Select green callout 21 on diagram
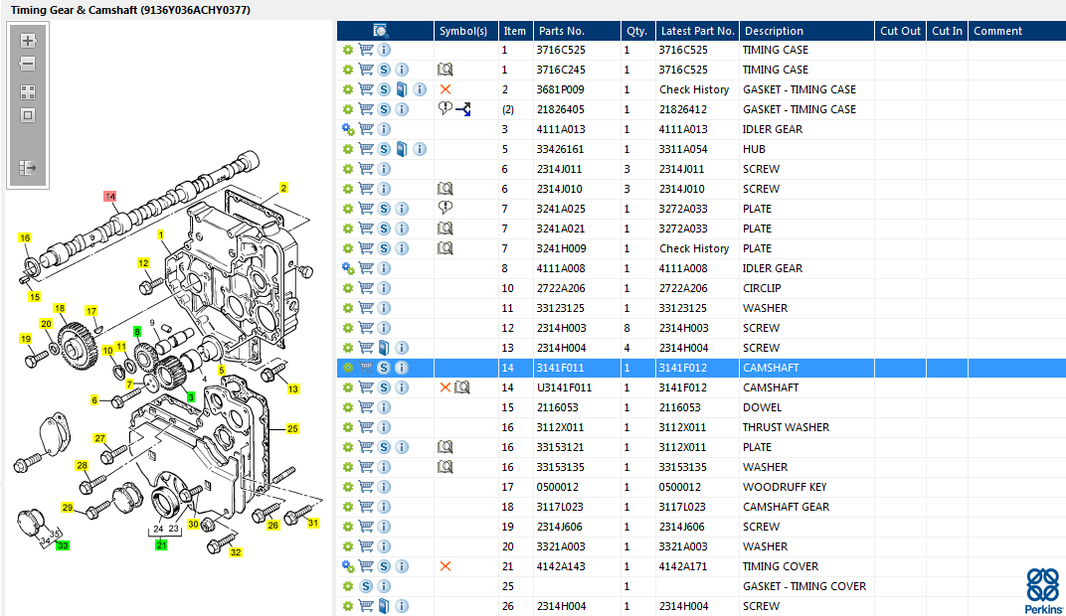This screenshot has height=616, width=1066. (x=161, y=544)
